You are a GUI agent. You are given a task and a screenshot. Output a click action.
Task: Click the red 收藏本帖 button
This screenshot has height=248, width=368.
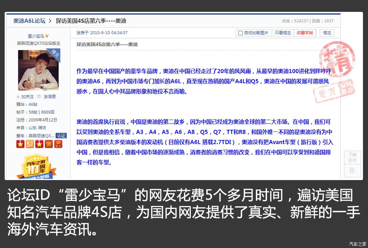tap(305, 33)
